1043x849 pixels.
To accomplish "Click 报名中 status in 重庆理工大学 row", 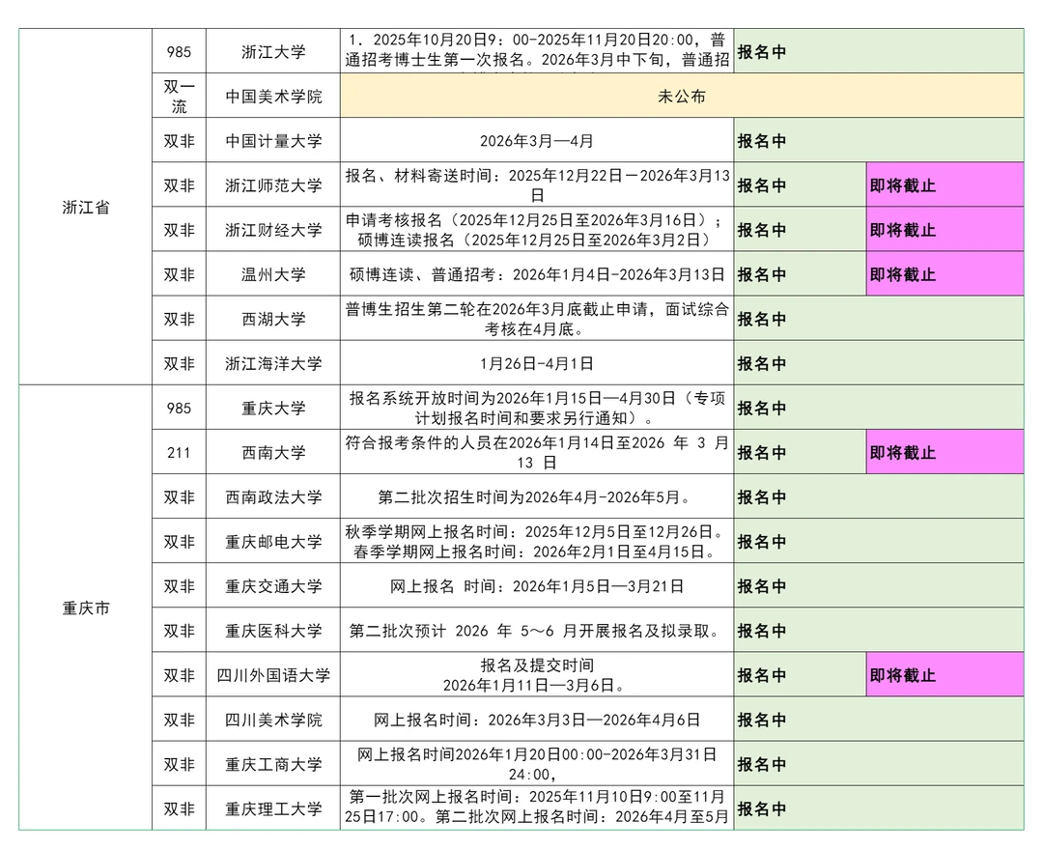I will (x=879, y=808).
